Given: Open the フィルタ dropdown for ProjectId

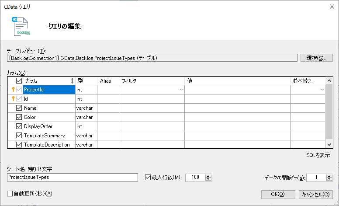Looking at the screenshot, I should click(x=181, y=90).
